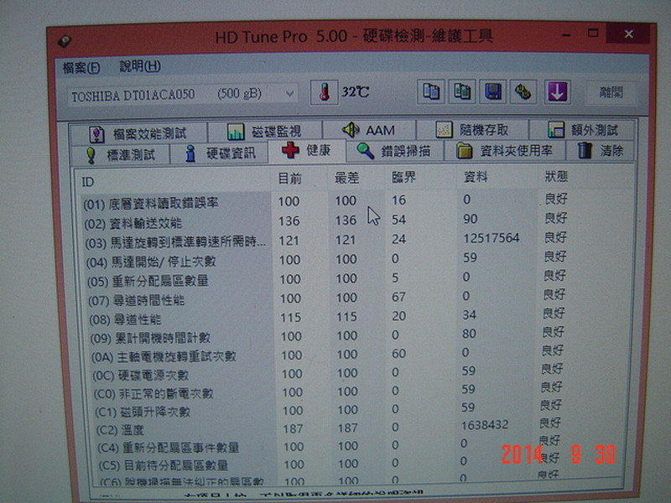Click the threshold value 54
The height and width of the screenshot is (503, 671).
tap(398, 220)
